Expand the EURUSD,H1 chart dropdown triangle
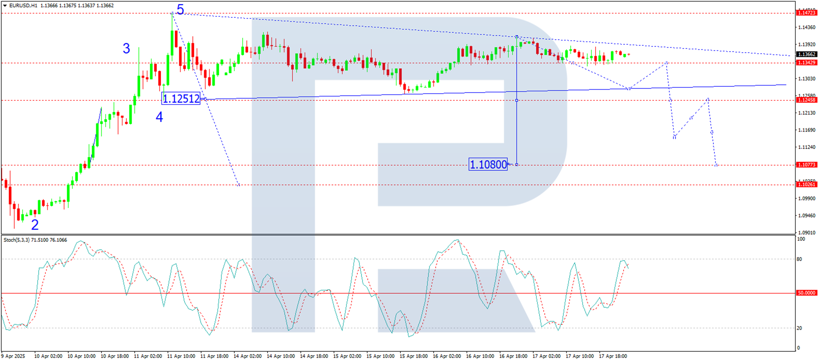819x362 pixels. (x=5, y=6)
